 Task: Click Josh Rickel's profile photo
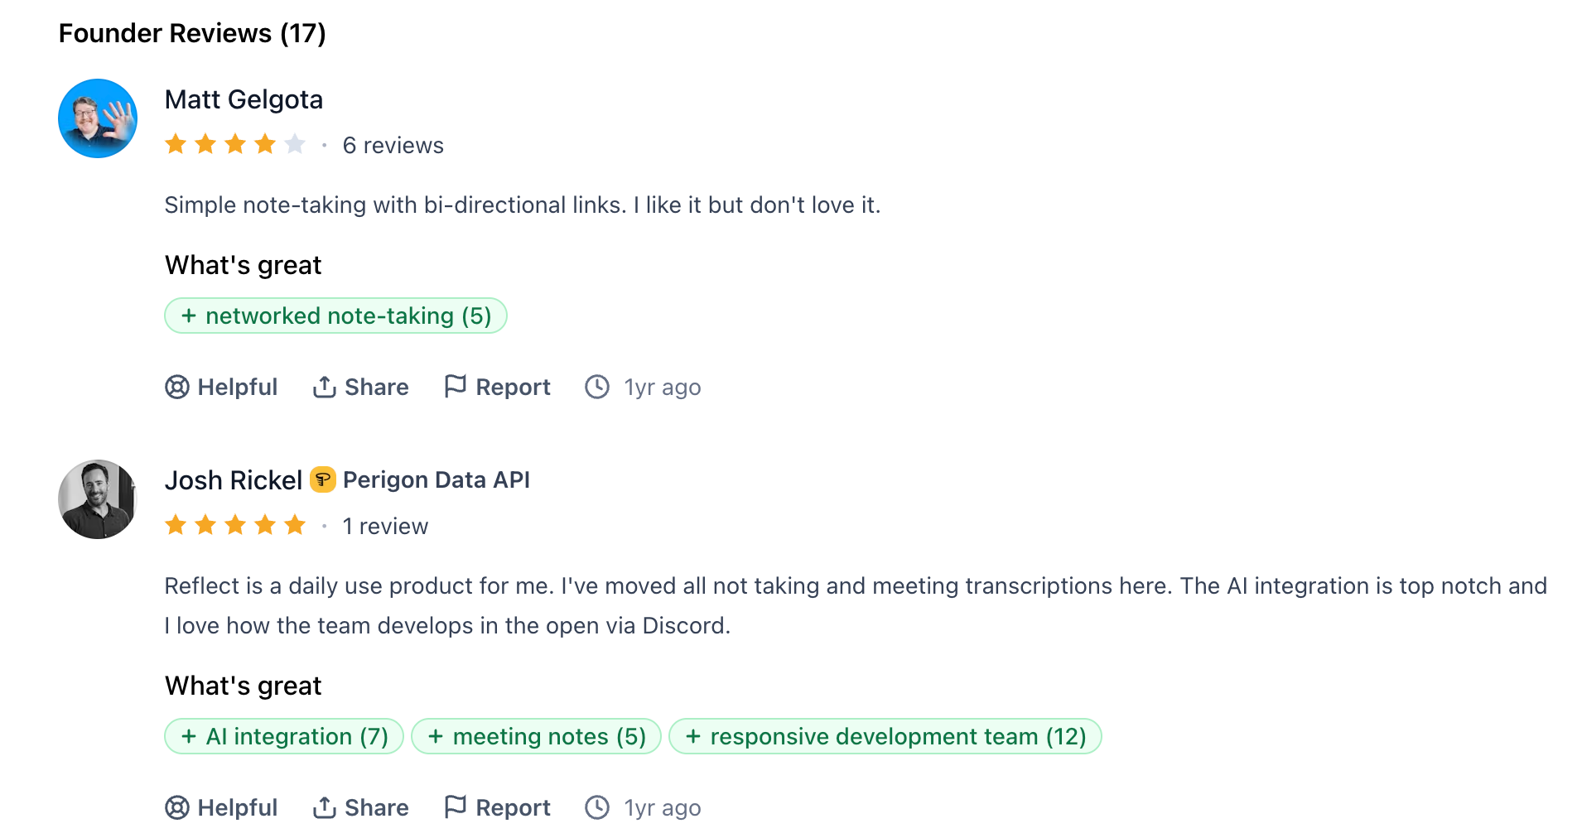(x=98, y=499)
